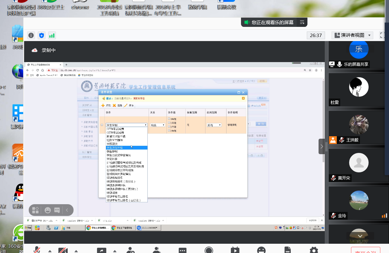Viewport: 389px width, 253px height.
Task: Open the chrome desktop shortcut
Action: 80,5
